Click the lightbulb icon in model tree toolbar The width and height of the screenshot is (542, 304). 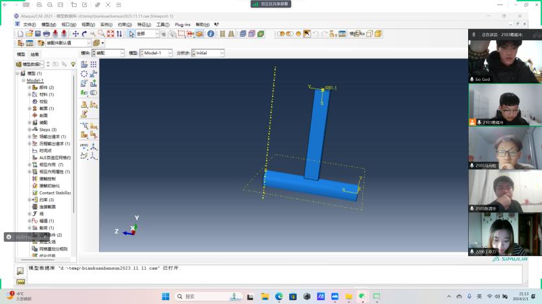click(73, 64)
